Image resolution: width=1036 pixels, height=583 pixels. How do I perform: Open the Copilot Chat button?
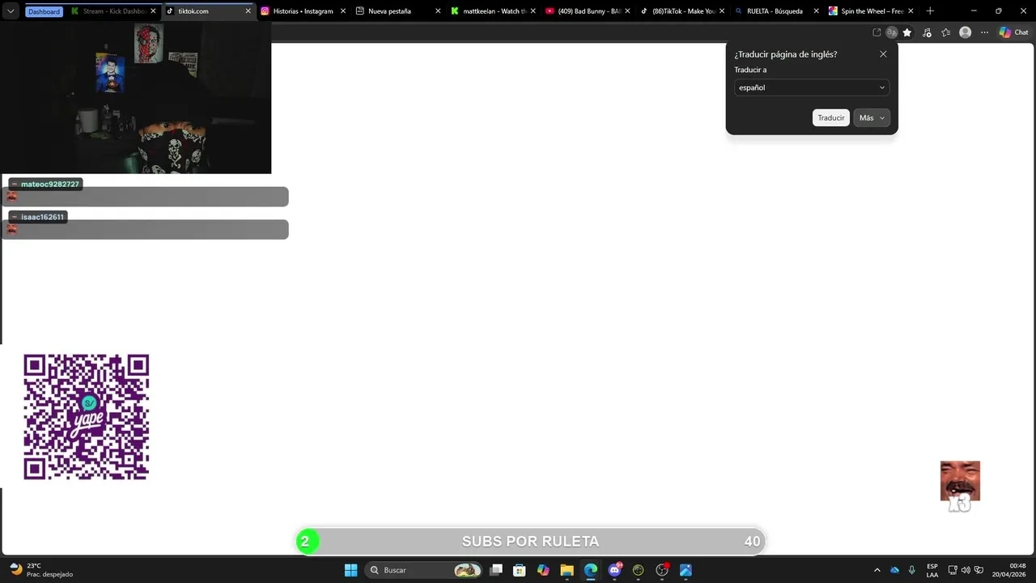1013,32
